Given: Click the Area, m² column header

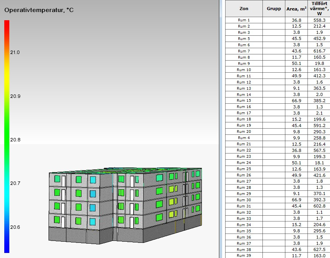Looking at the screenshot, I should tap(296, 9).
